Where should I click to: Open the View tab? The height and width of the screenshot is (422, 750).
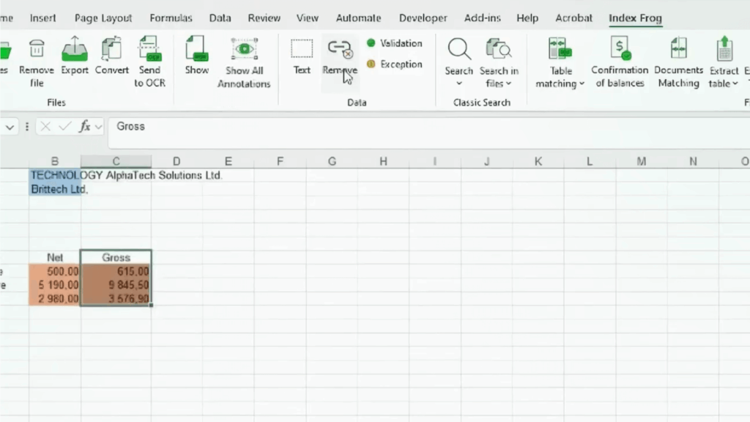pyautogui.click(x=307, y=18)
